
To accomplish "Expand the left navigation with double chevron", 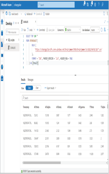I will tap(3, 13).
